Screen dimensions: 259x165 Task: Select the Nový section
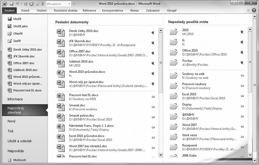click(12, 121)
